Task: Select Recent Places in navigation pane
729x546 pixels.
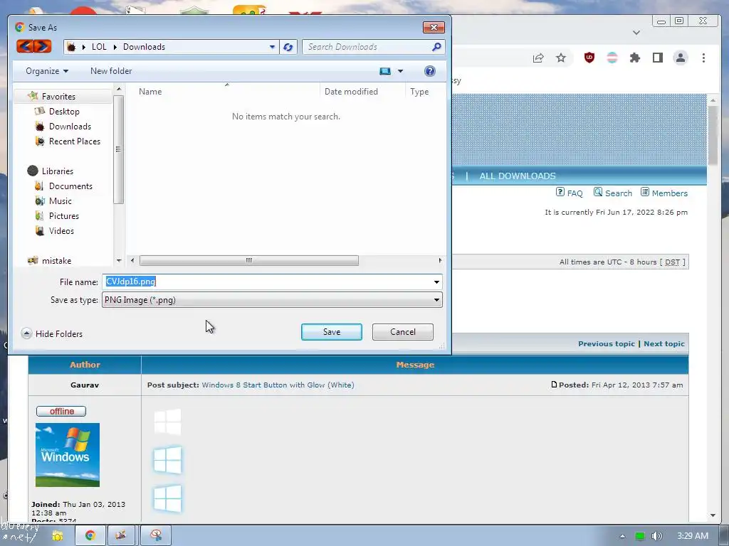Action: (x=74, y=141)
